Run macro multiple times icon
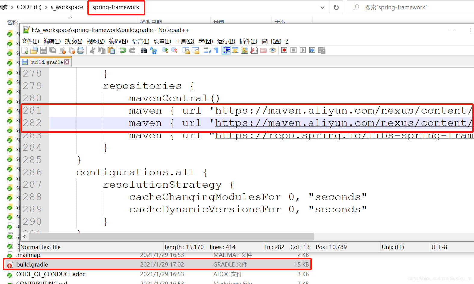474x284 pixels. tap(312, 50)
